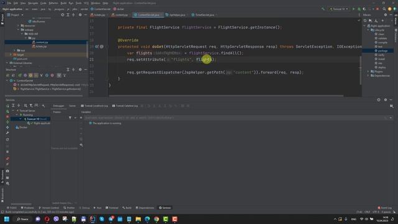Click the evaluate expression input field

[235, 118]
